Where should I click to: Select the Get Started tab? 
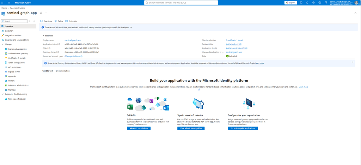point(48,71)
